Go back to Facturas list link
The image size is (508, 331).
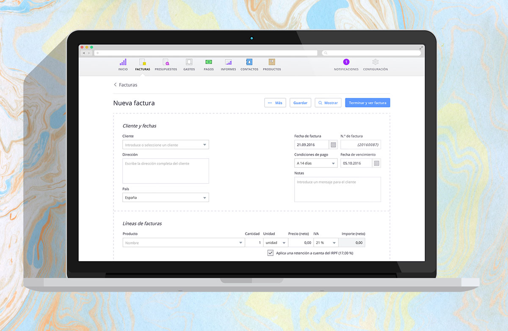[x=125, y=85]
